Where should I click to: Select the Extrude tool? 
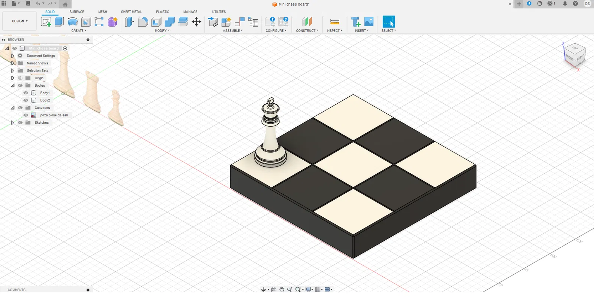59,22
